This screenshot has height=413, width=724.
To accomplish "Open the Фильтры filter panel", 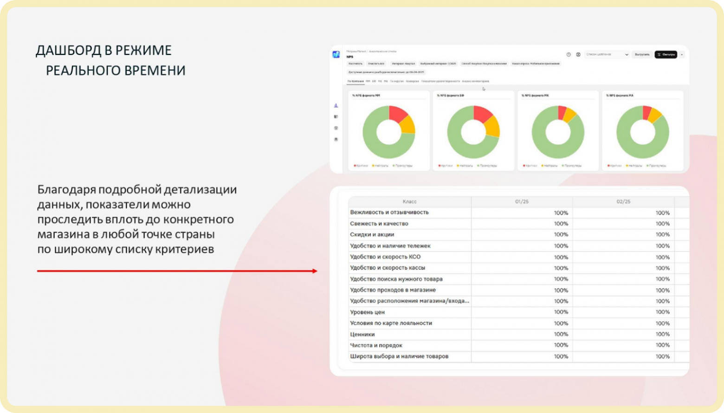I will click(x=666, y=54).
